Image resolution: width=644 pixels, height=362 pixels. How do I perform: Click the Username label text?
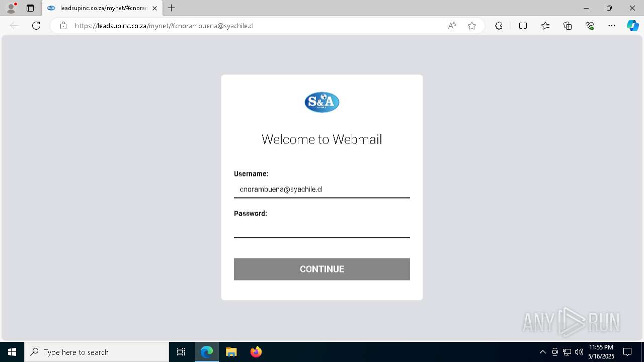coord(251,173)
